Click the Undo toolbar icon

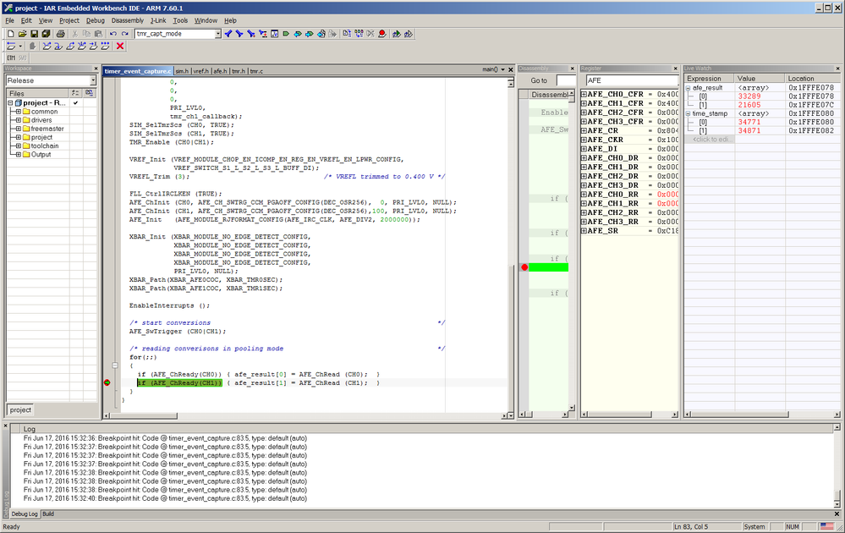[x=112, y=34]
